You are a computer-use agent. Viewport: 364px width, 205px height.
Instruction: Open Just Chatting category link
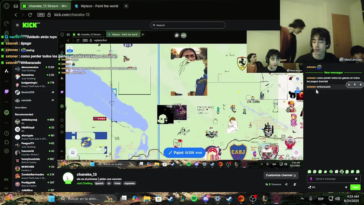tap(84, 183)
